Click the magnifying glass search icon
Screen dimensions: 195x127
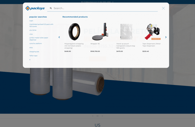tap(51, 8)
